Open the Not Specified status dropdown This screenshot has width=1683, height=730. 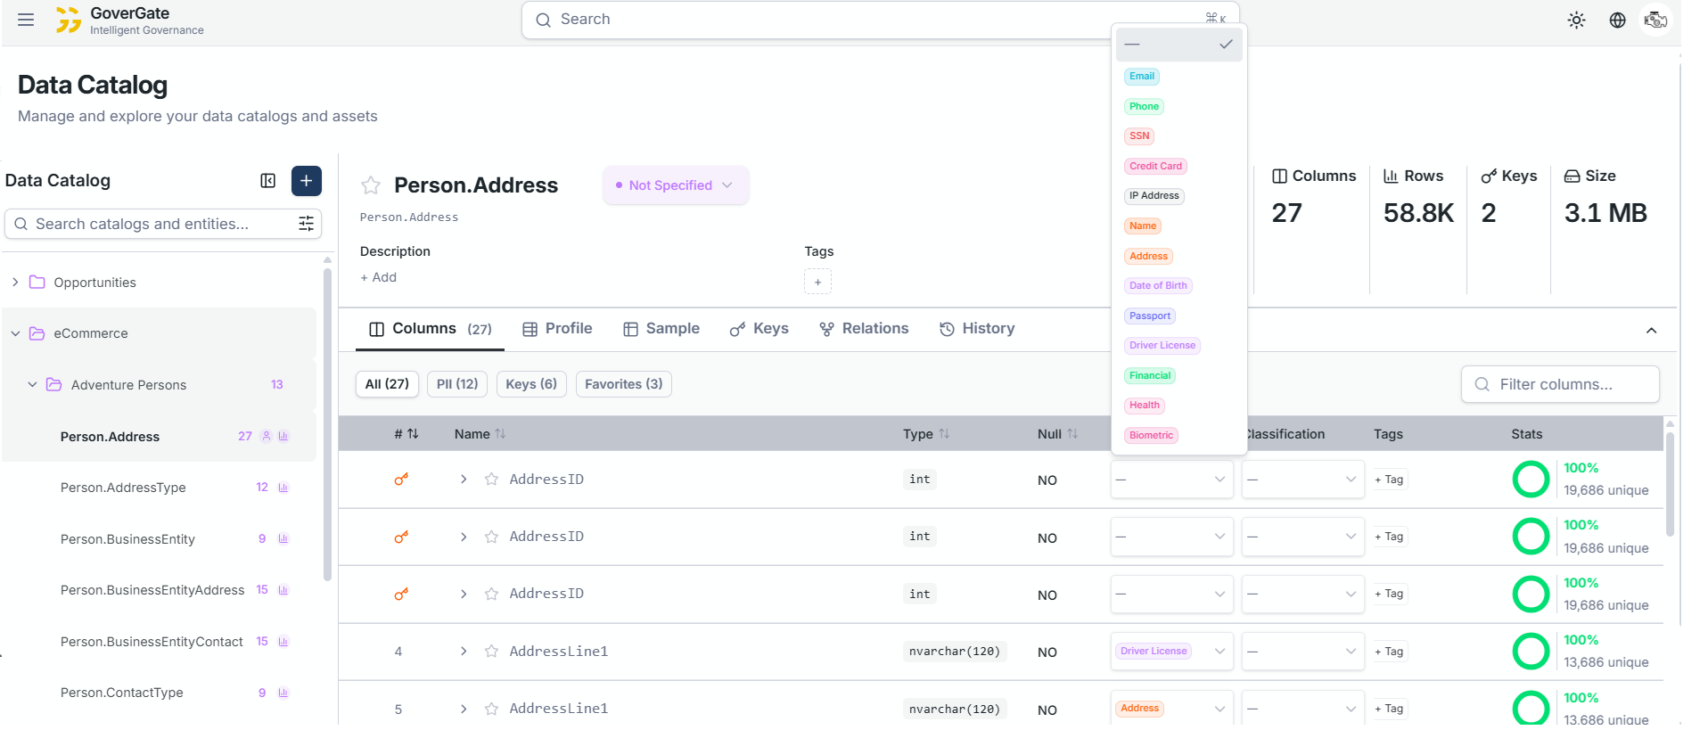pos(675,185)
